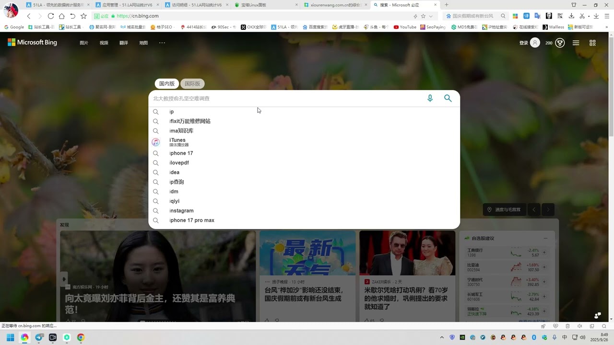The height and width of the screenshot is (345, 614).
Task: Click the browser side search box
Action: click(x=476, y=16)
